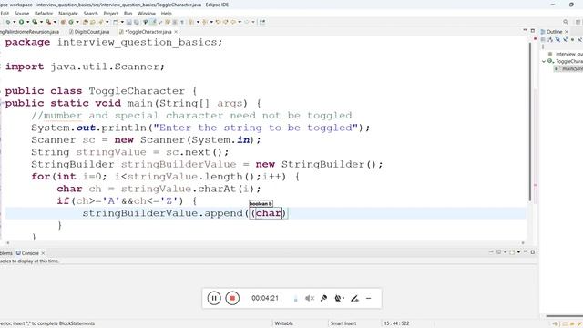Open the Debug dropdown arrow in toolbar

click(15, 22)
